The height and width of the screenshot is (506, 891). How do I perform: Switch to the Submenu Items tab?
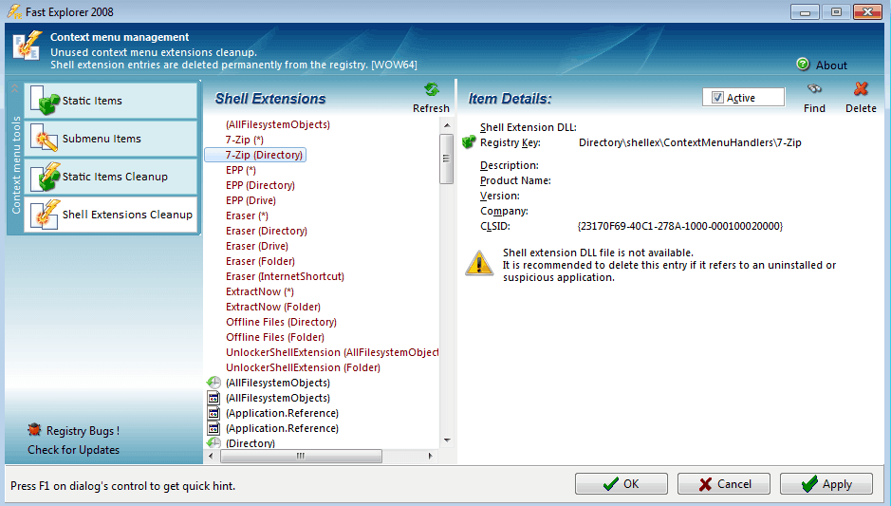pyautogui.click(x=111, y=139)
